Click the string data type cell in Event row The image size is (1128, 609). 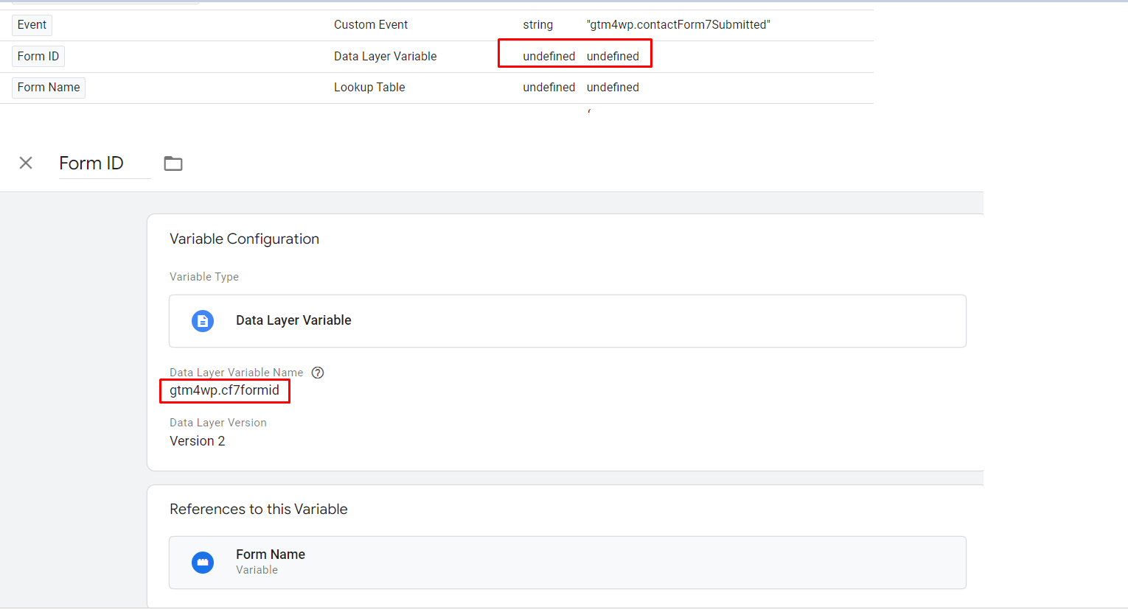click(538, 25)
